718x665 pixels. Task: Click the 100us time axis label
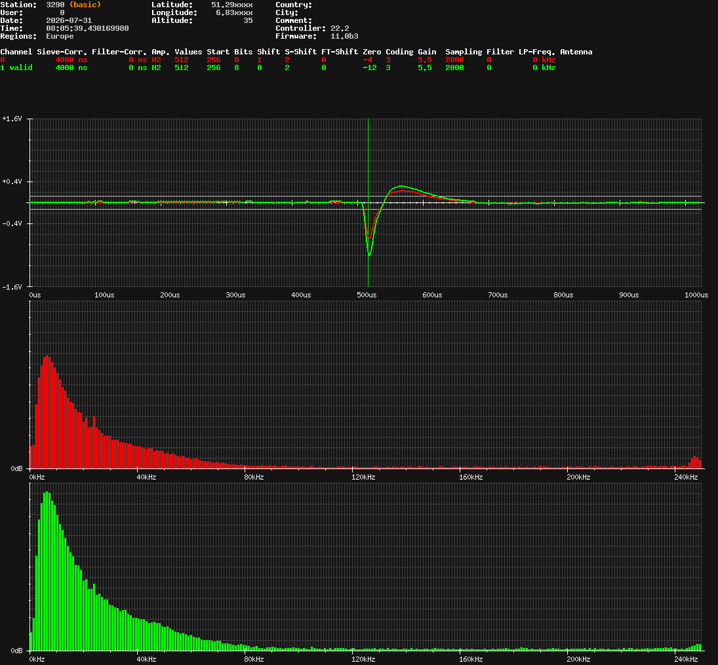pos(104,295)
